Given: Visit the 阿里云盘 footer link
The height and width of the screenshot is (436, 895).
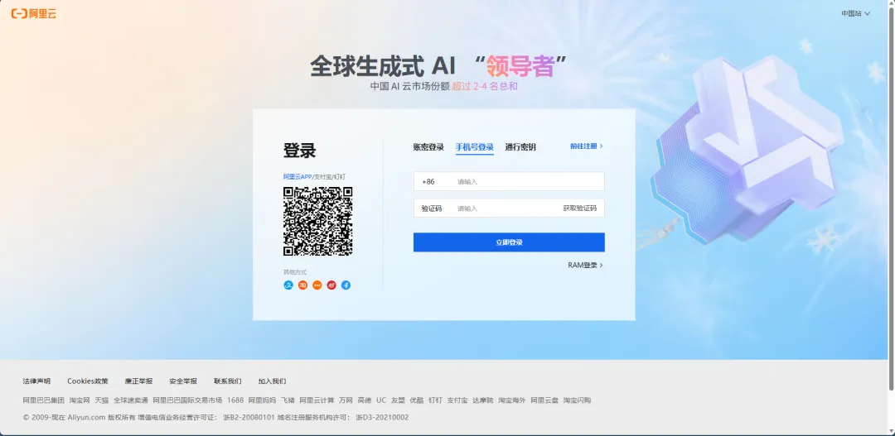Looking at the screenshot, I should [544, 400].
